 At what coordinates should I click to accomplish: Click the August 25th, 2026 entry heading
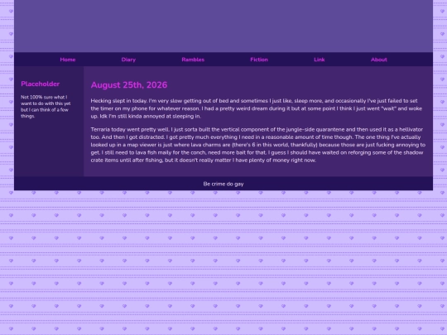(129, 85)
